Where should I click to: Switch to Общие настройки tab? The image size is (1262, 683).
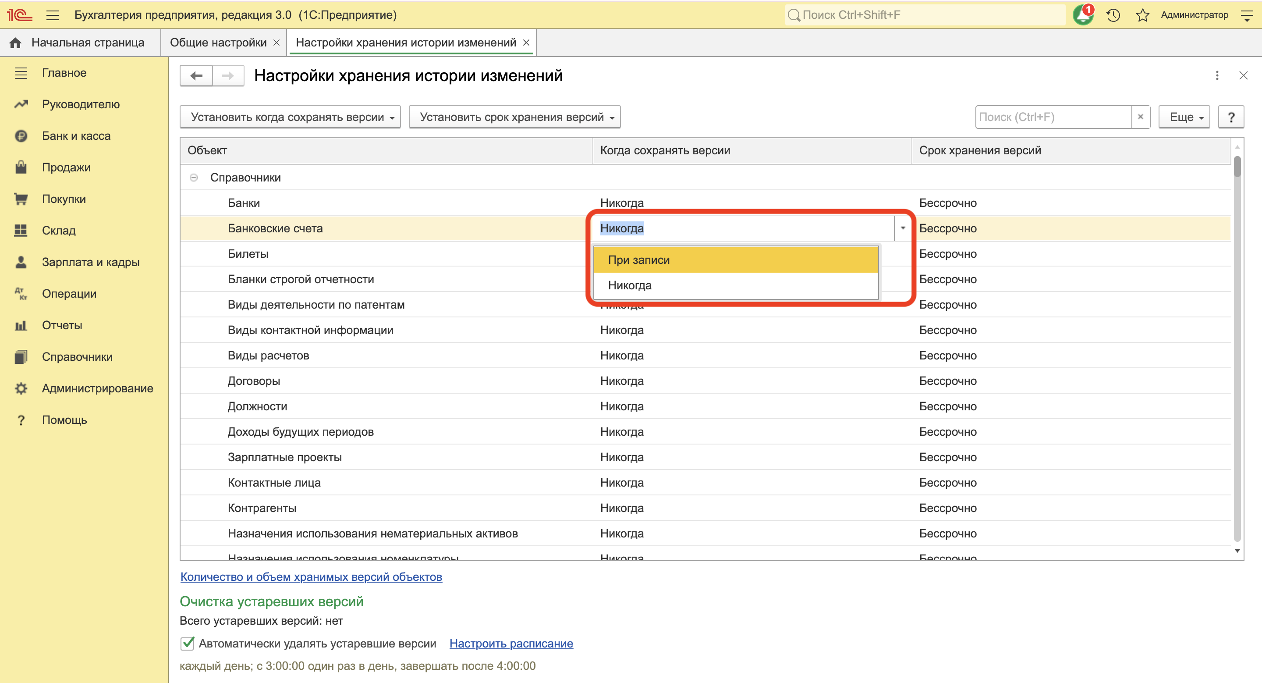pyautogui.click(x=218, y=43)
